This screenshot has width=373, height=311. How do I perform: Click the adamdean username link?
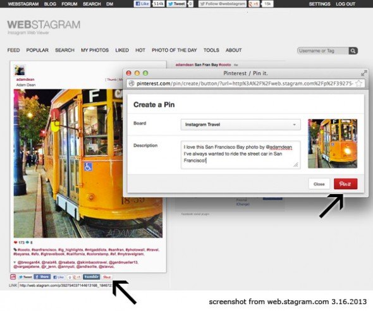25,80
